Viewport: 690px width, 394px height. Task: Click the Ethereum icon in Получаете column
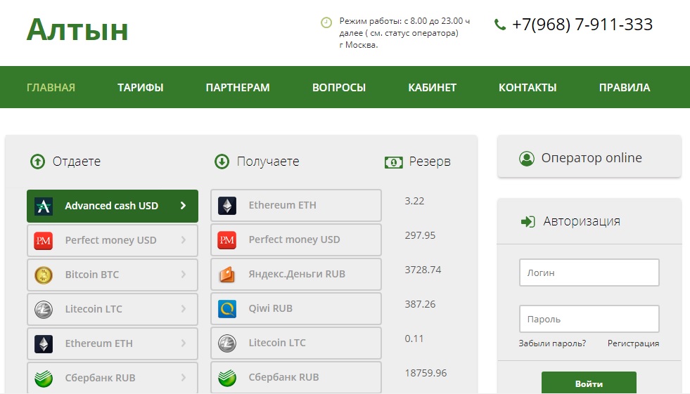227,205
